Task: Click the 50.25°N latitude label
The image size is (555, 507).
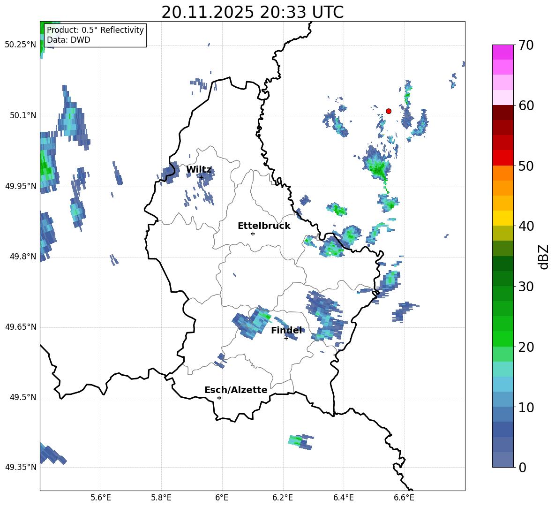Action: tap(21, 45)
